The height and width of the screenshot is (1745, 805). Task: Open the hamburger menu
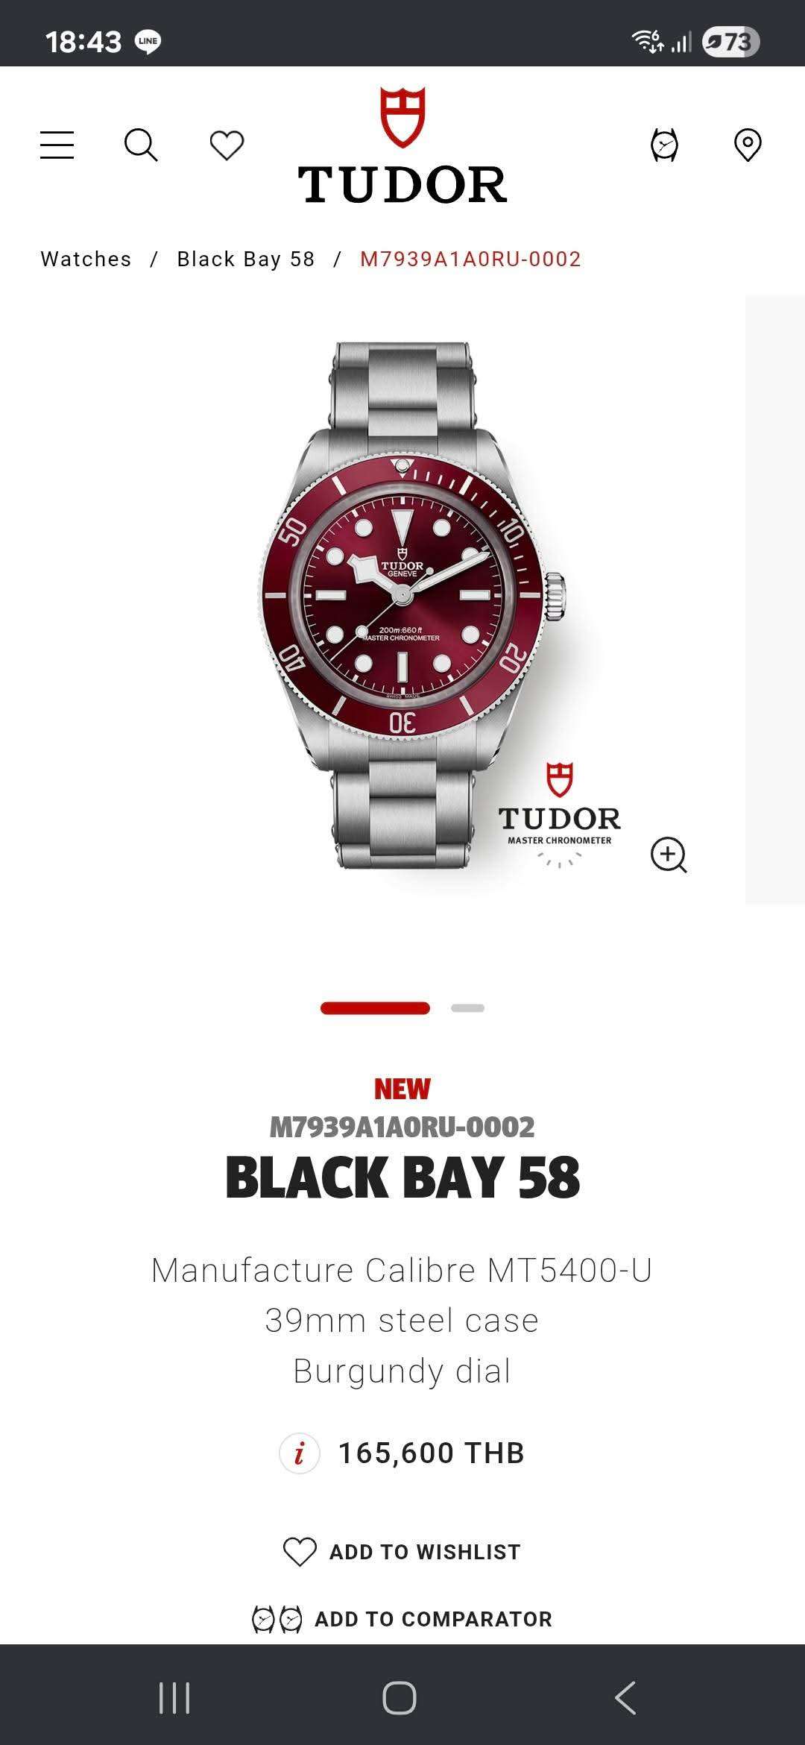[57, 145]
